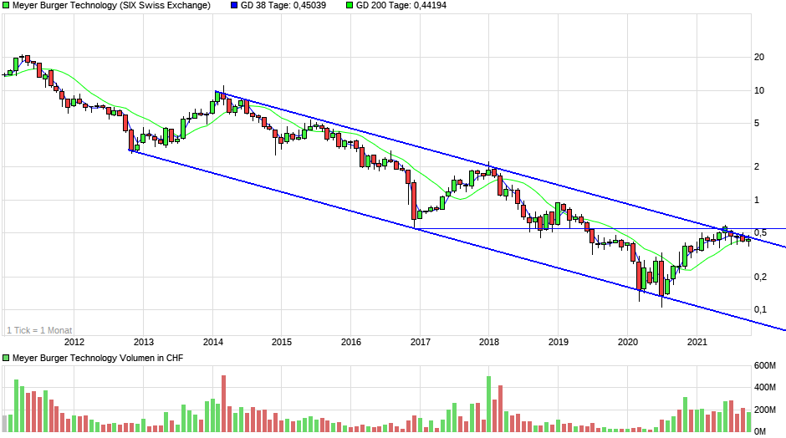Viewport: 786px width, 438px height.
Task: Click 'Meyer Burger Technology Volumen in CHF' label
Action: tap(98, 358)
